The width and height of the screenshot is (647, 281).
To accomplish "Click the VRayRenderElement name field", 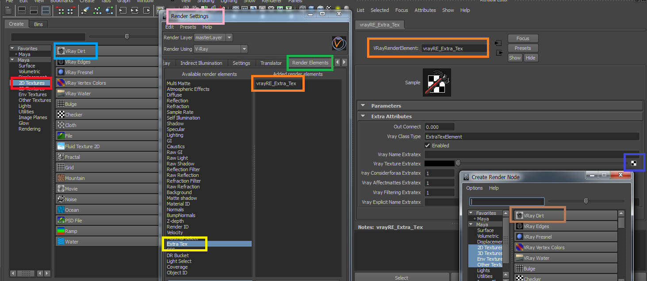I will point(454,49).
